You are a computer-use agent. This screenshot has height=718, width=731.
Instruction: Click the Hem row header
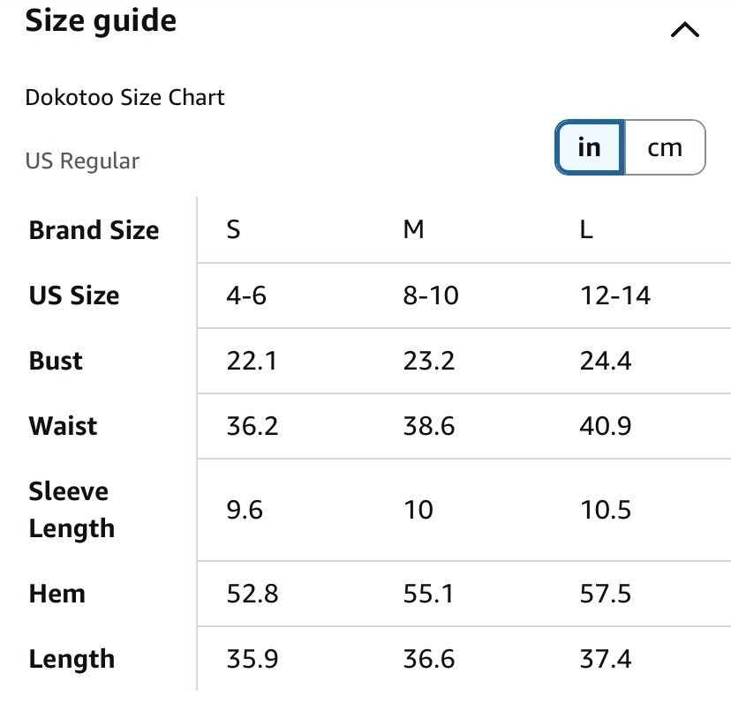pyautogui.click(x=57, y=594)
